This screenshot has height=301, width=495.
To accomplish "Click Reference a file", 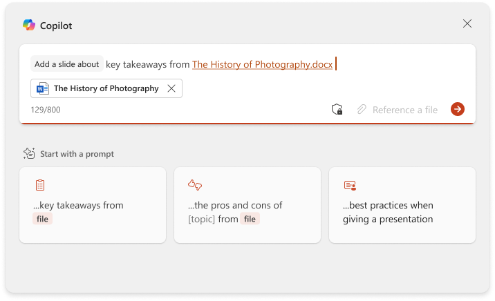I will click(404, 109).
